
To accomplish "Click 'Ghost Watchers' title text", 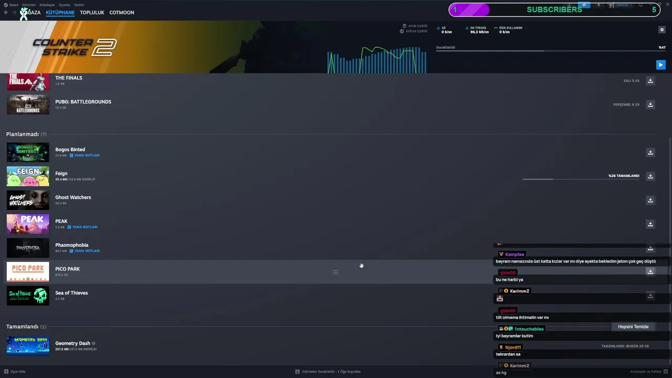I will pos(73,197).
